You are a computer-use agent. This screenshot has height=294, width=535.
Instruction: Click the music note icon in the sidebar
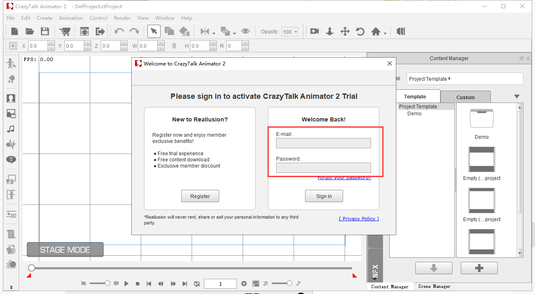click(x=11, y=129)
